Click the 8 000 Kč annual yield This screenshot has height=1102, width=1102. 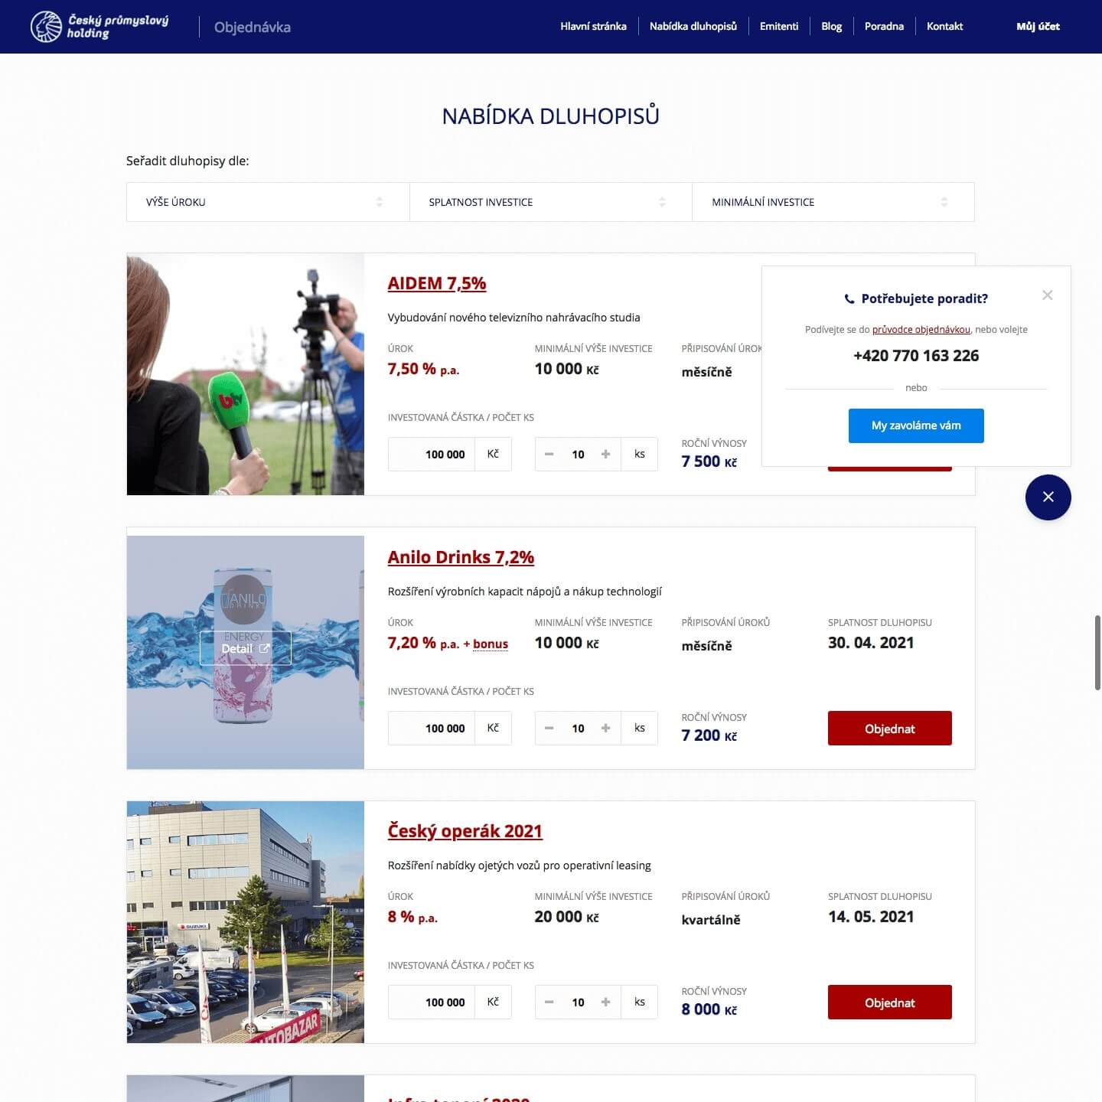[x=709, y=1009]
